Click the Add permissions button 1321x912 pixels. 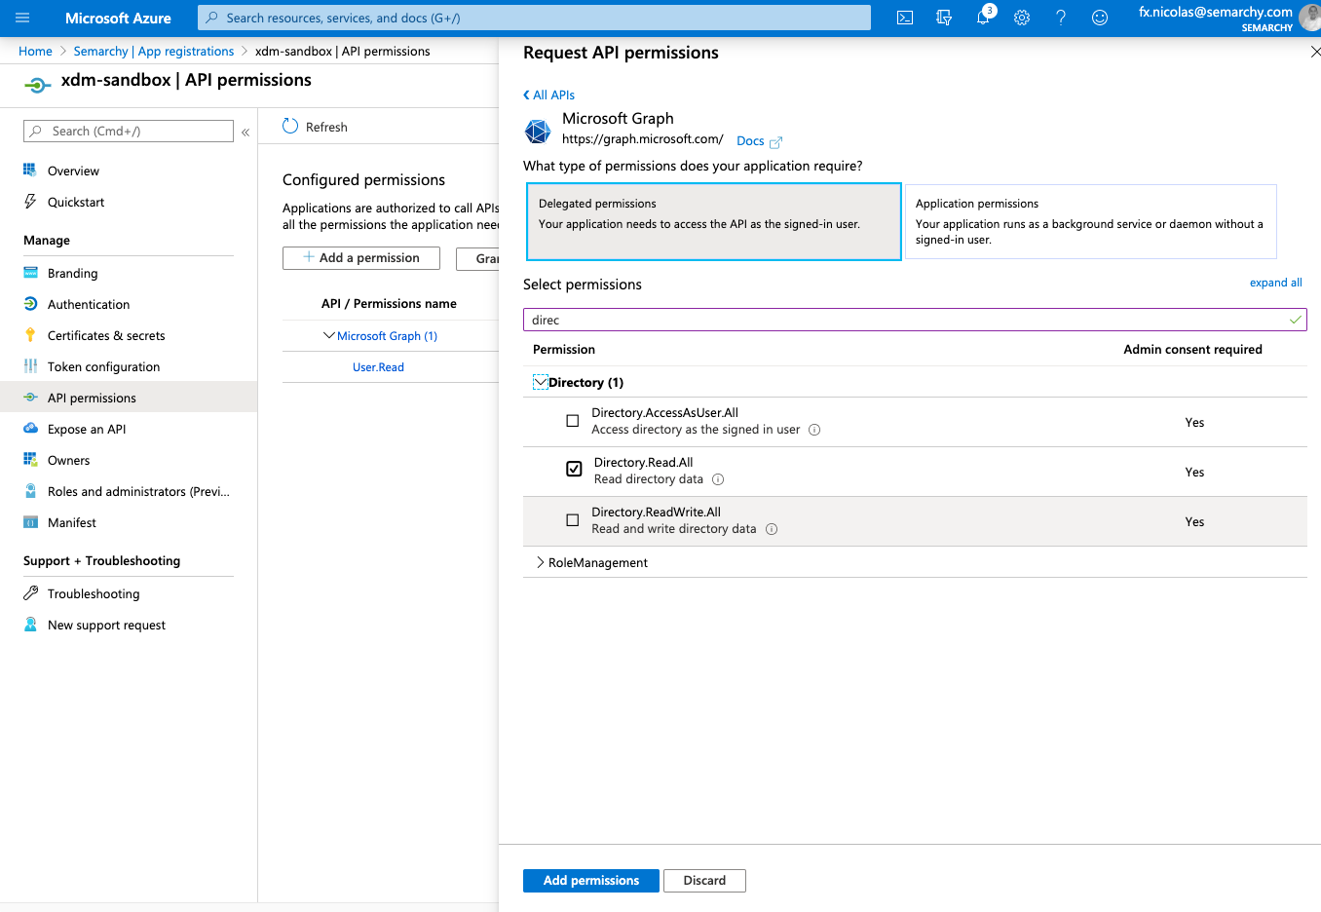click(x=591, y=881)
